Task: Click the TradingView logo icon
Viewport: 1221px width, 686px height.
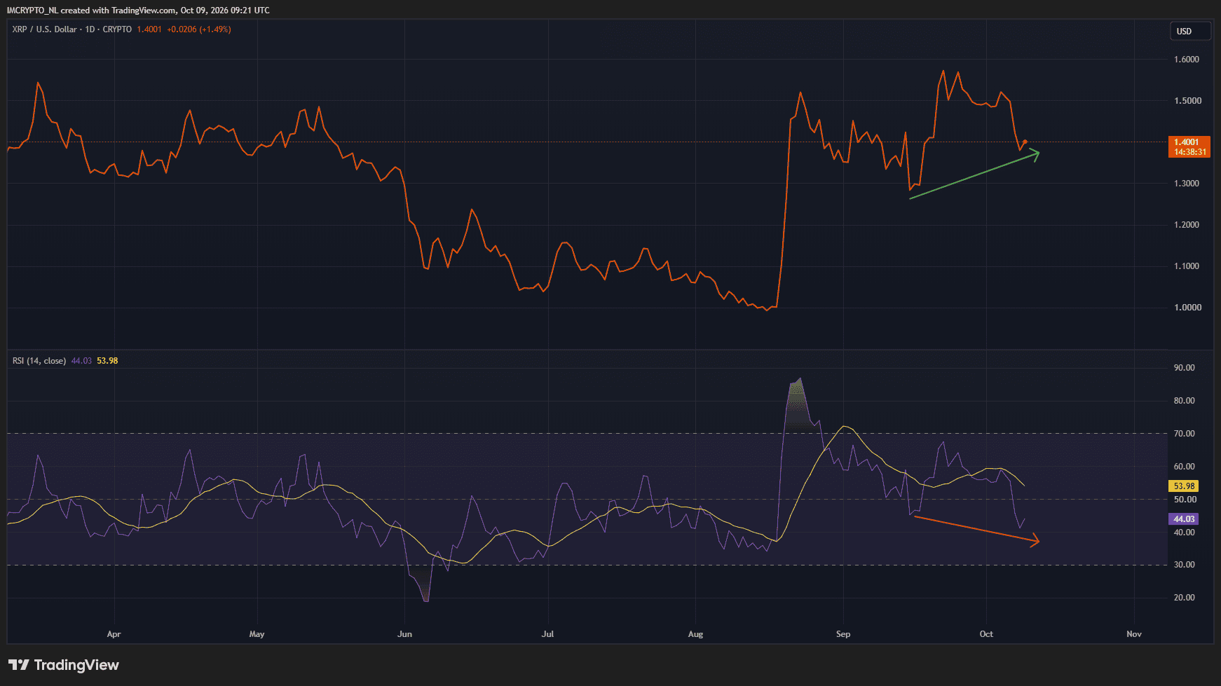Action: tap(18, 665)
